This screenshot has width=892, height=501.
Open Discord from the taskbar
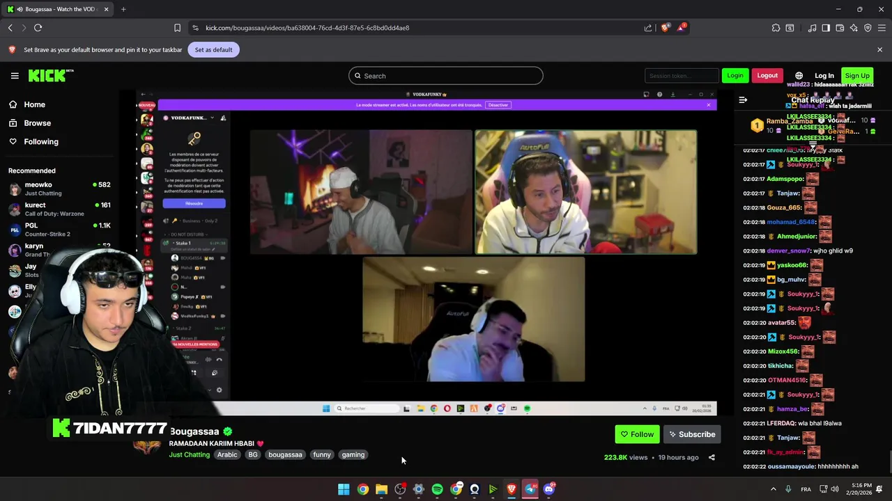pos(549,489)
